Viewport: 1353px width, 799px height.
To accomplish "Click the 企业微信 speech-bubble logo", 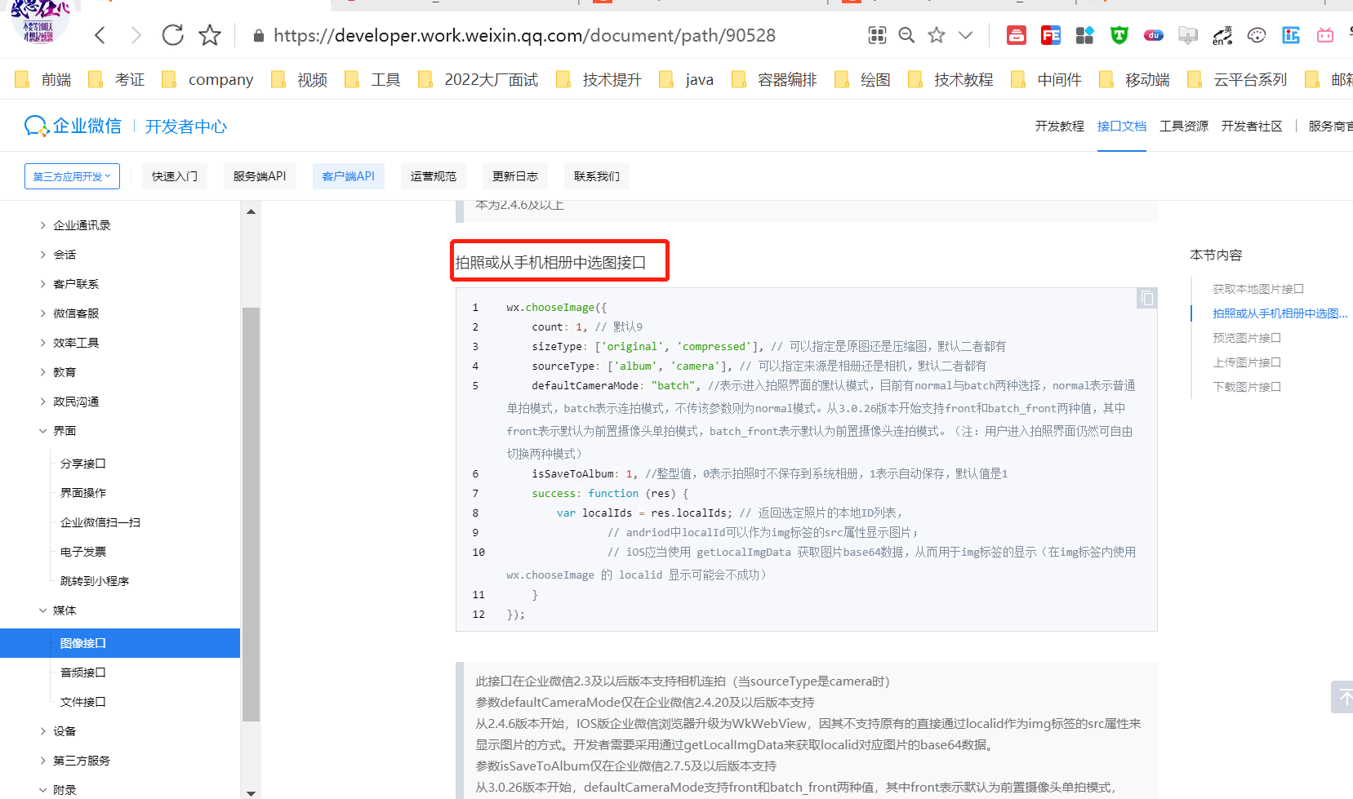I will click(x=34, y=126).
